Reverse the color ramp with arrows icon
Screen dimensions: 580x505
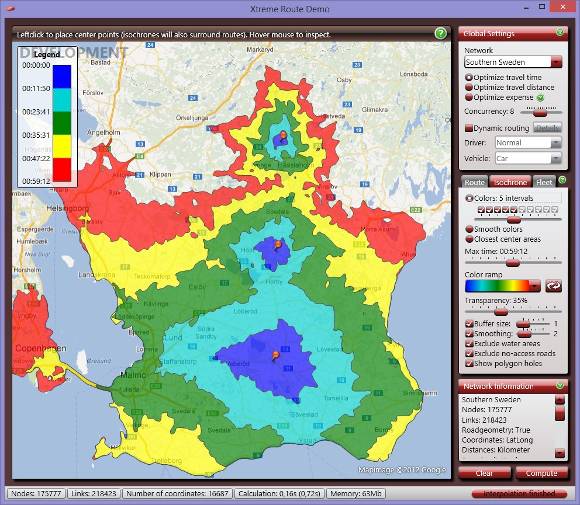tap(553, 285)
